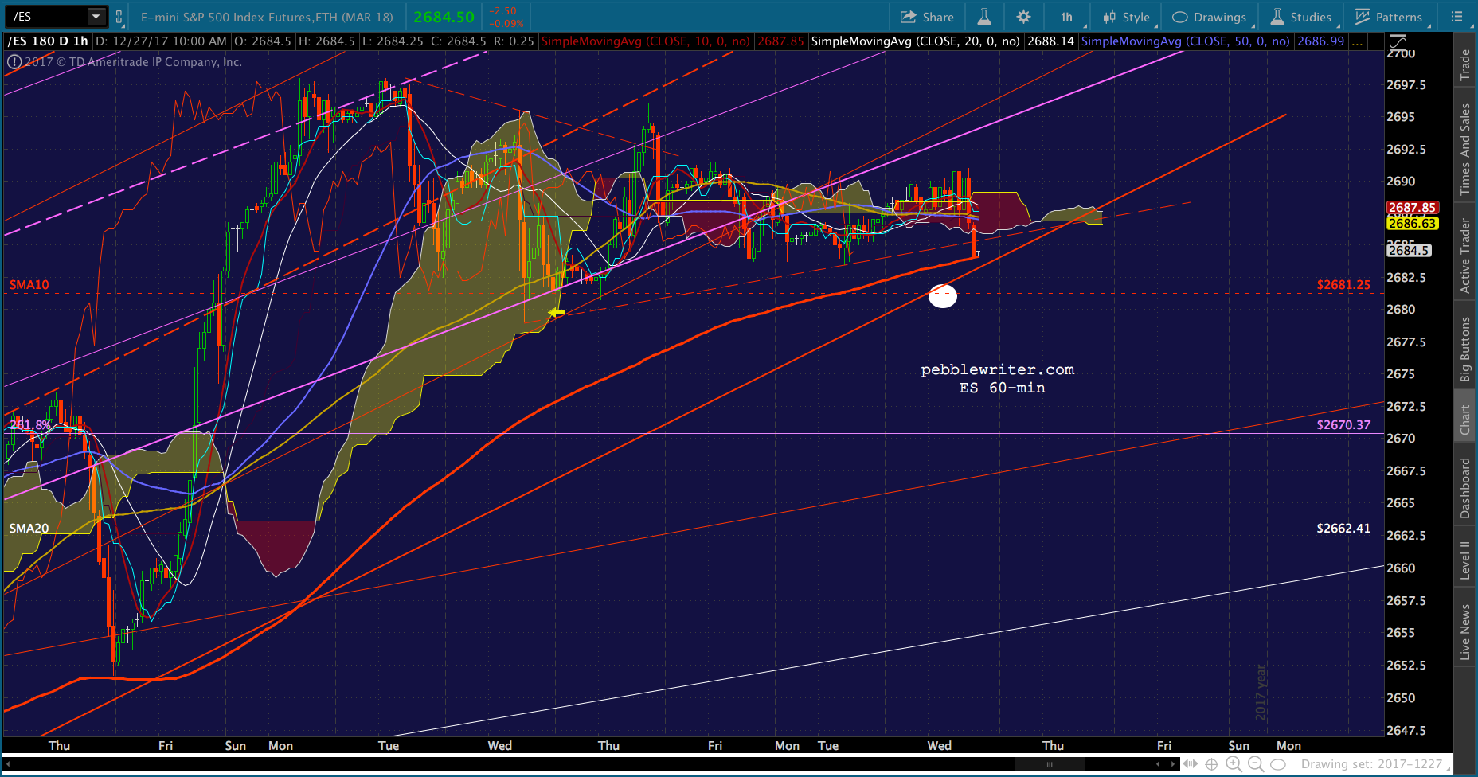Click the percent change -0.09%
Image resolution: width=1478 pixels, height=777 pixels.
click(505, 23)
